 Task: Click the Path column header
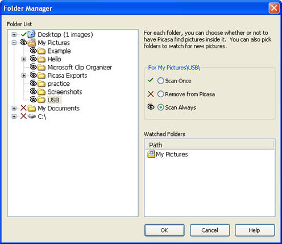210,145
